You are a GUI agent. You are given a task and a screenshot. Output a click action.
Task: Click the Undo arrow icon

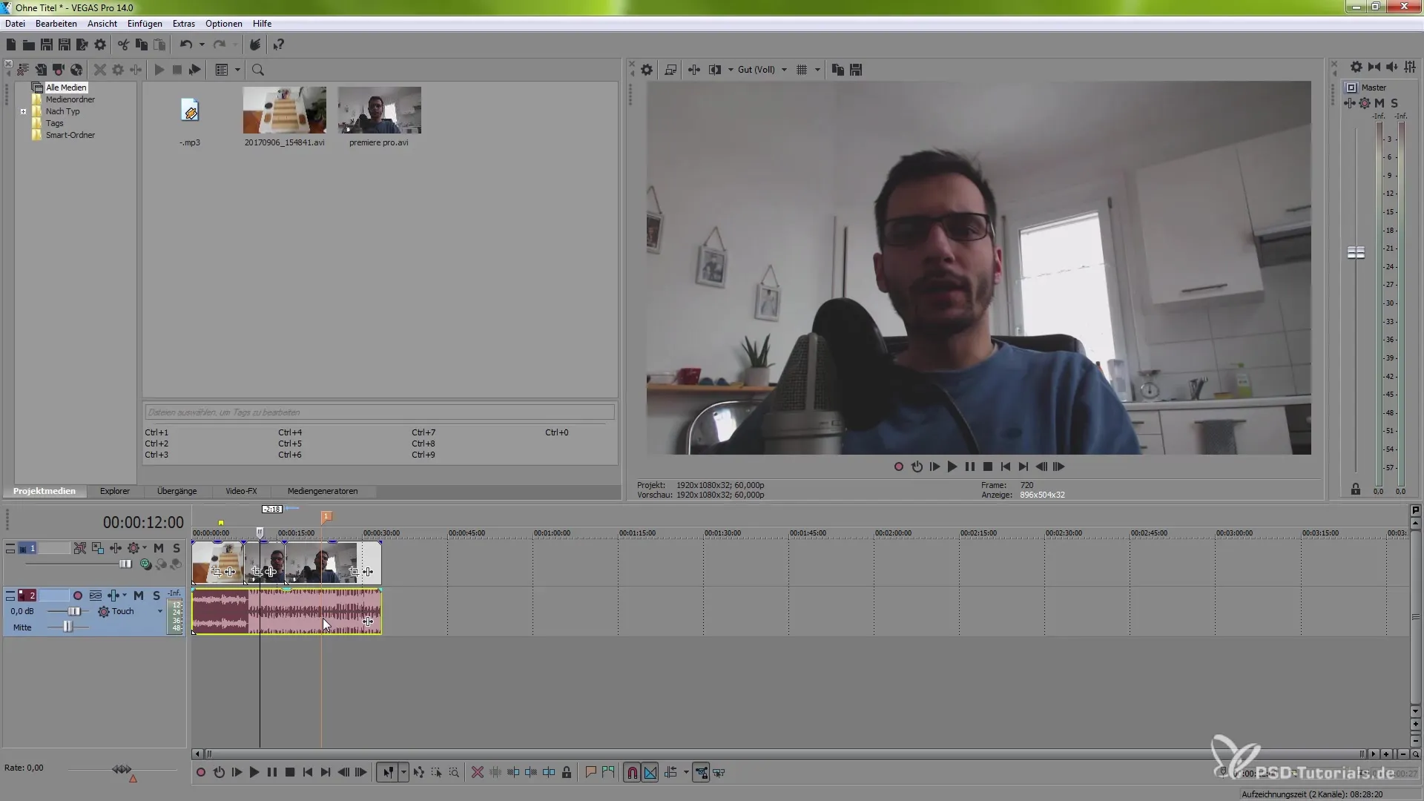[185, 45]
